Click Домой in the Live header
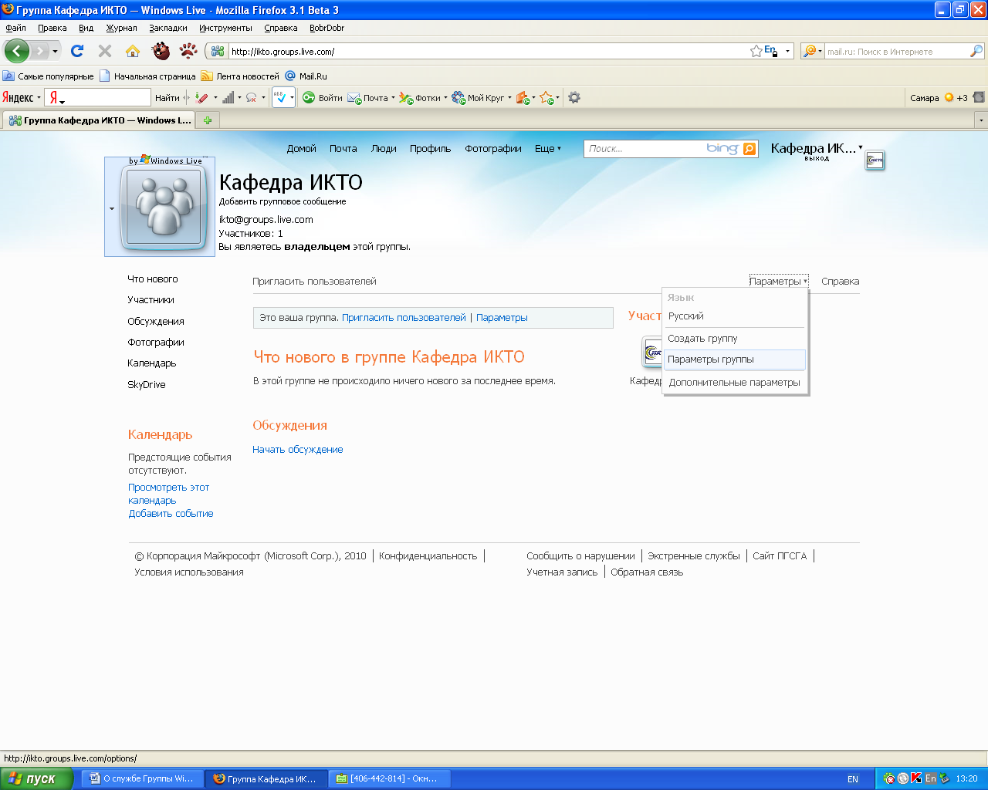 [x=302, y=149]
